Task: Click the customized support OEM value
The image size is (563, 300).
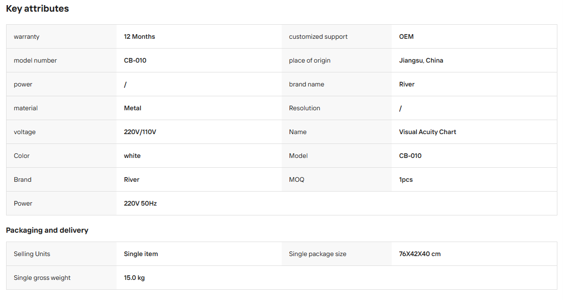Action: 406,36
